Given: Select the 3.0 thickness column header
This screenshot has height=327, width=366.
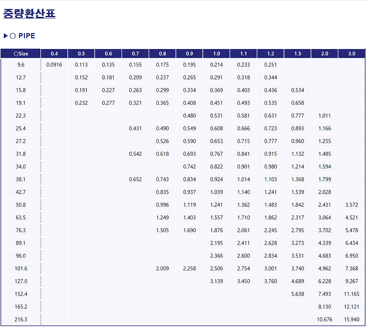Looking at the screenshot, I should [x=351, y=54].
